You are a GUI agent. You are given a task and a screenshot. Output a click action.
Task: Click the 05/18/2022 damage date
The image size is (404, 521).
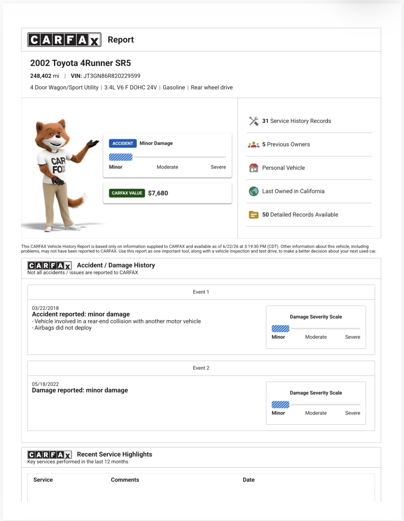45,384
